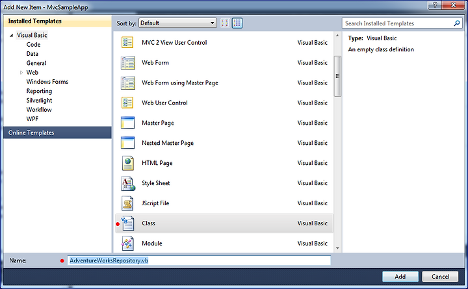This screenshot has width=468, height=289.
Task: Switch to small icons view
Action: (x=225, y=23)
